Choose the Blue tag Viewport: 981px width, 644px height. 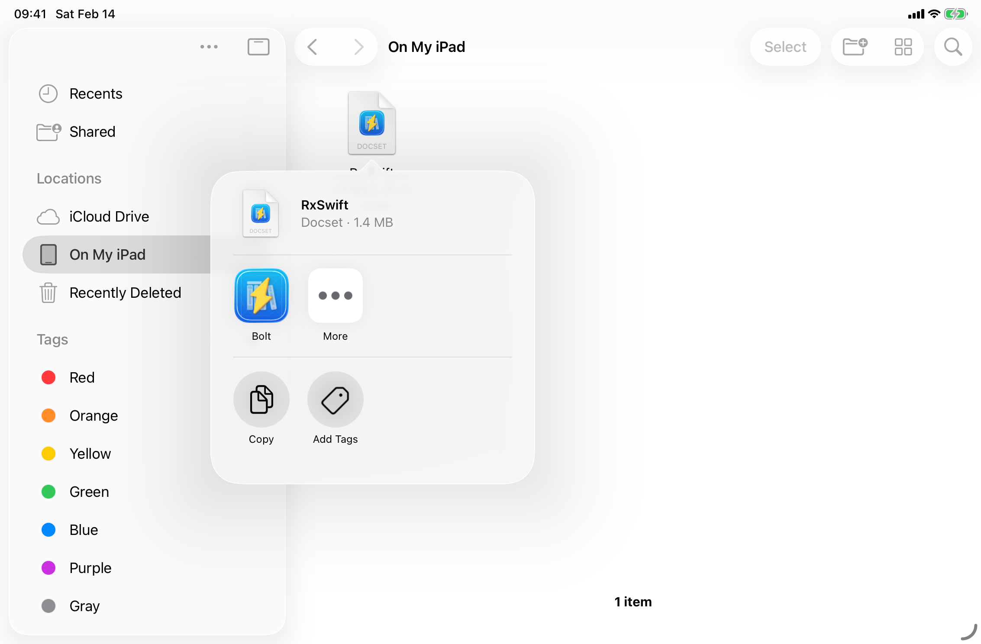point(83,530)
